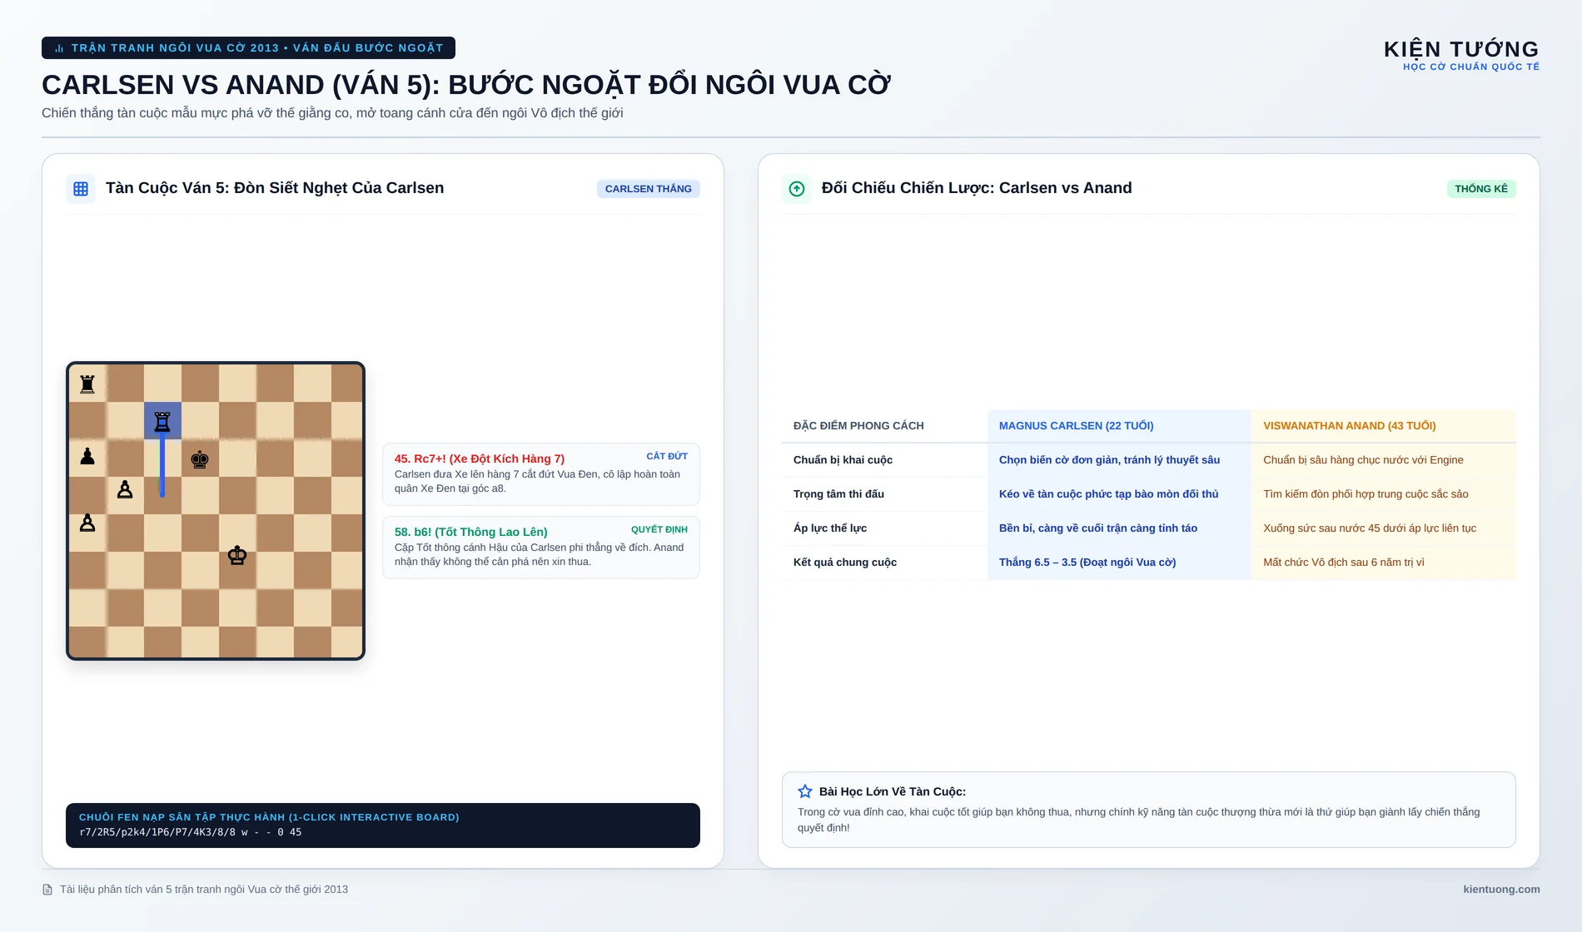Select the white rook on highlighted c7

(162, 421)
